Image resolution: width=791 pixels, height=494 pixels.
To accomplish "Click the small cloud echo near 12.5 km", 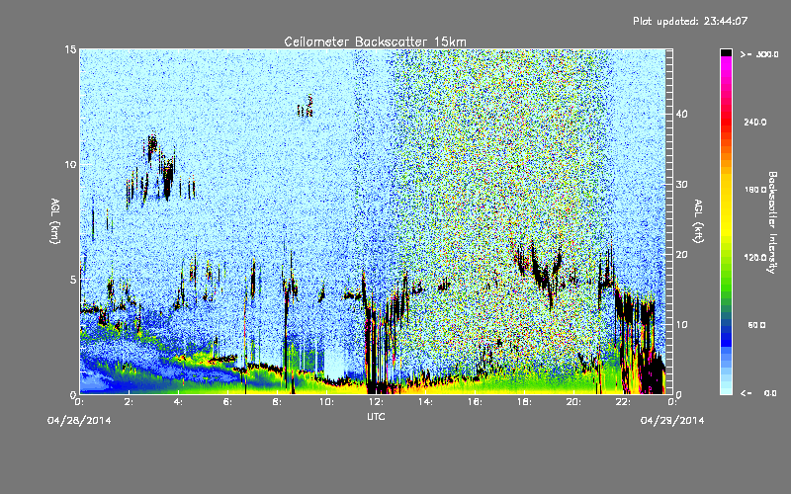I will point(306,107).
